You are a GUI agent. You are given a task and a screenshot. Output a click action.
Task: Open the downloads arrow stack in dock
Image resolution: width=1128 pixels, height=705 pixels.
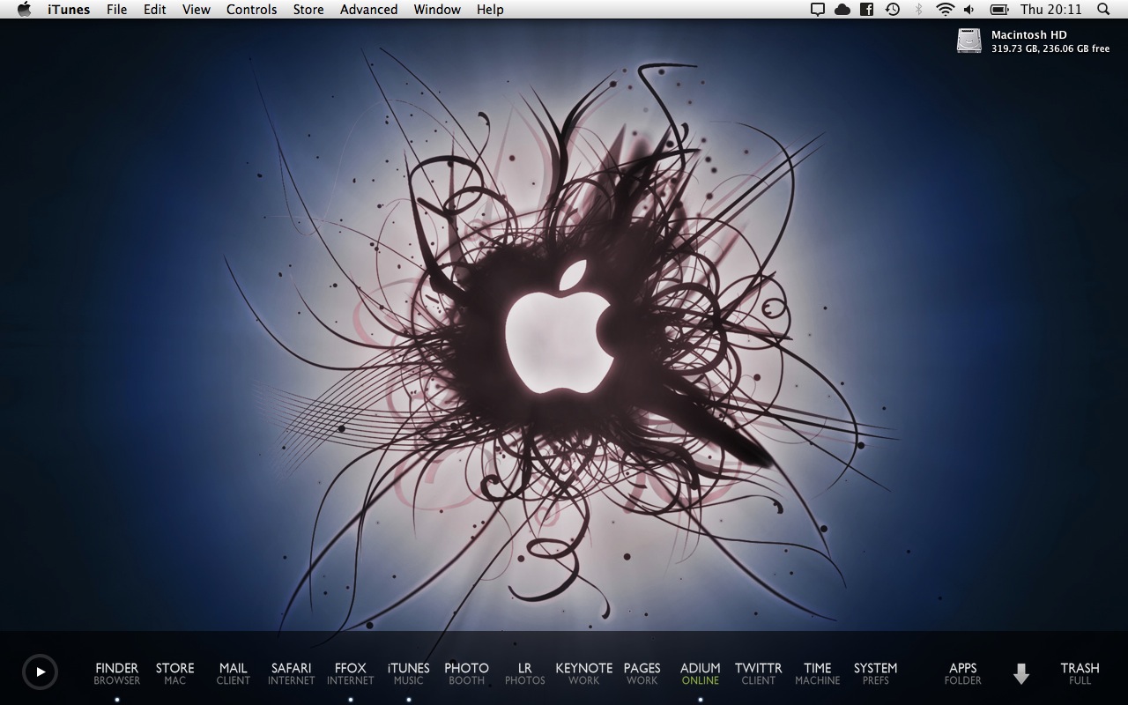(x=1021, y=674)
